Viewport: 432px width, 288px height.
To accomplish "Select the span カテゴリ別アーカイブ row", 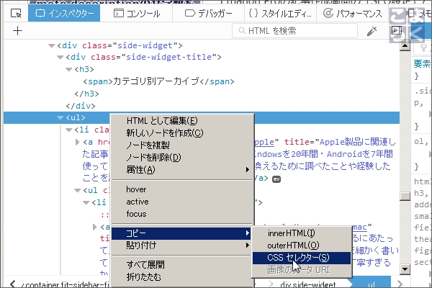I will (x=158, y=81).
